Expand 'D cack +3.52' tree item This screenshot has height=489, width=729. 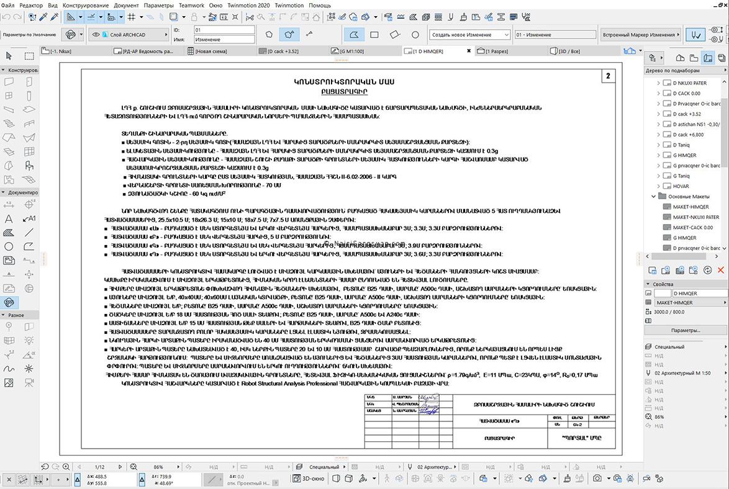658,114
